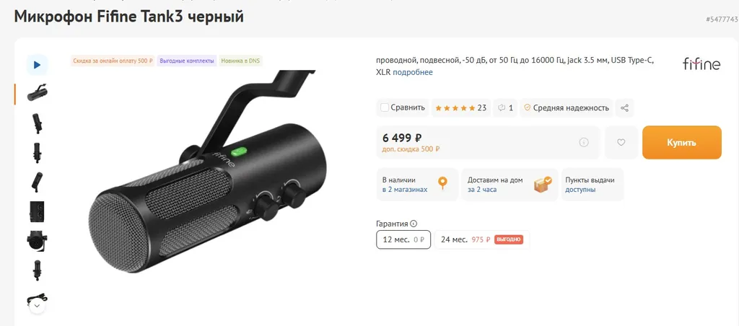Play the product video thumbnail
739x326 pixels.
37,65
